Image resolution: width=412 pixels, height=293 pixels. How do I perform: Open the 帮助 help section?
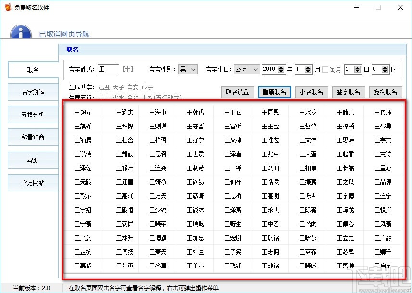[33, 160]
